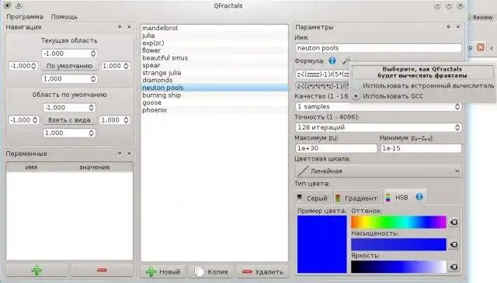The width and height of the screenshot is (497, 283).
Task: Select spear in the fractal list
Action: point(214,65)
